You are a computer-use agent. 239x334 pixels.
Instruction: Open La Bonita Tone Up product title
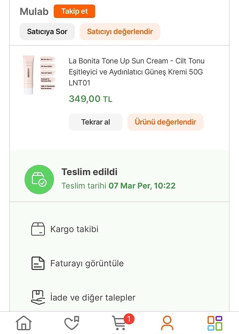137,72
